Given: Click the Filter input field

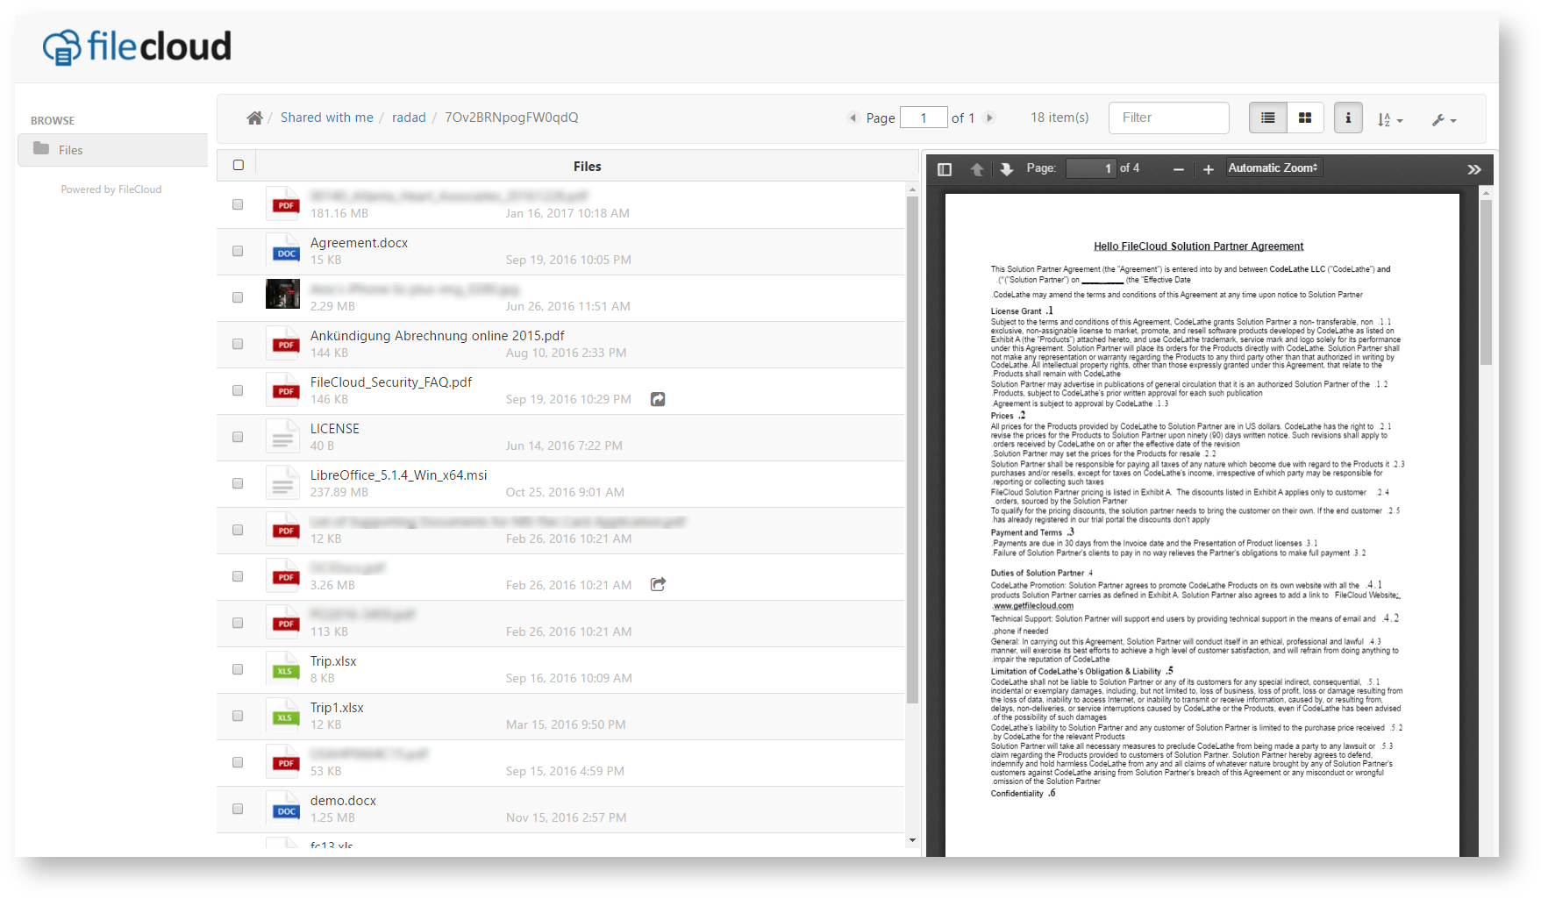Looking at the screenshot, I should coord(1169,118).
